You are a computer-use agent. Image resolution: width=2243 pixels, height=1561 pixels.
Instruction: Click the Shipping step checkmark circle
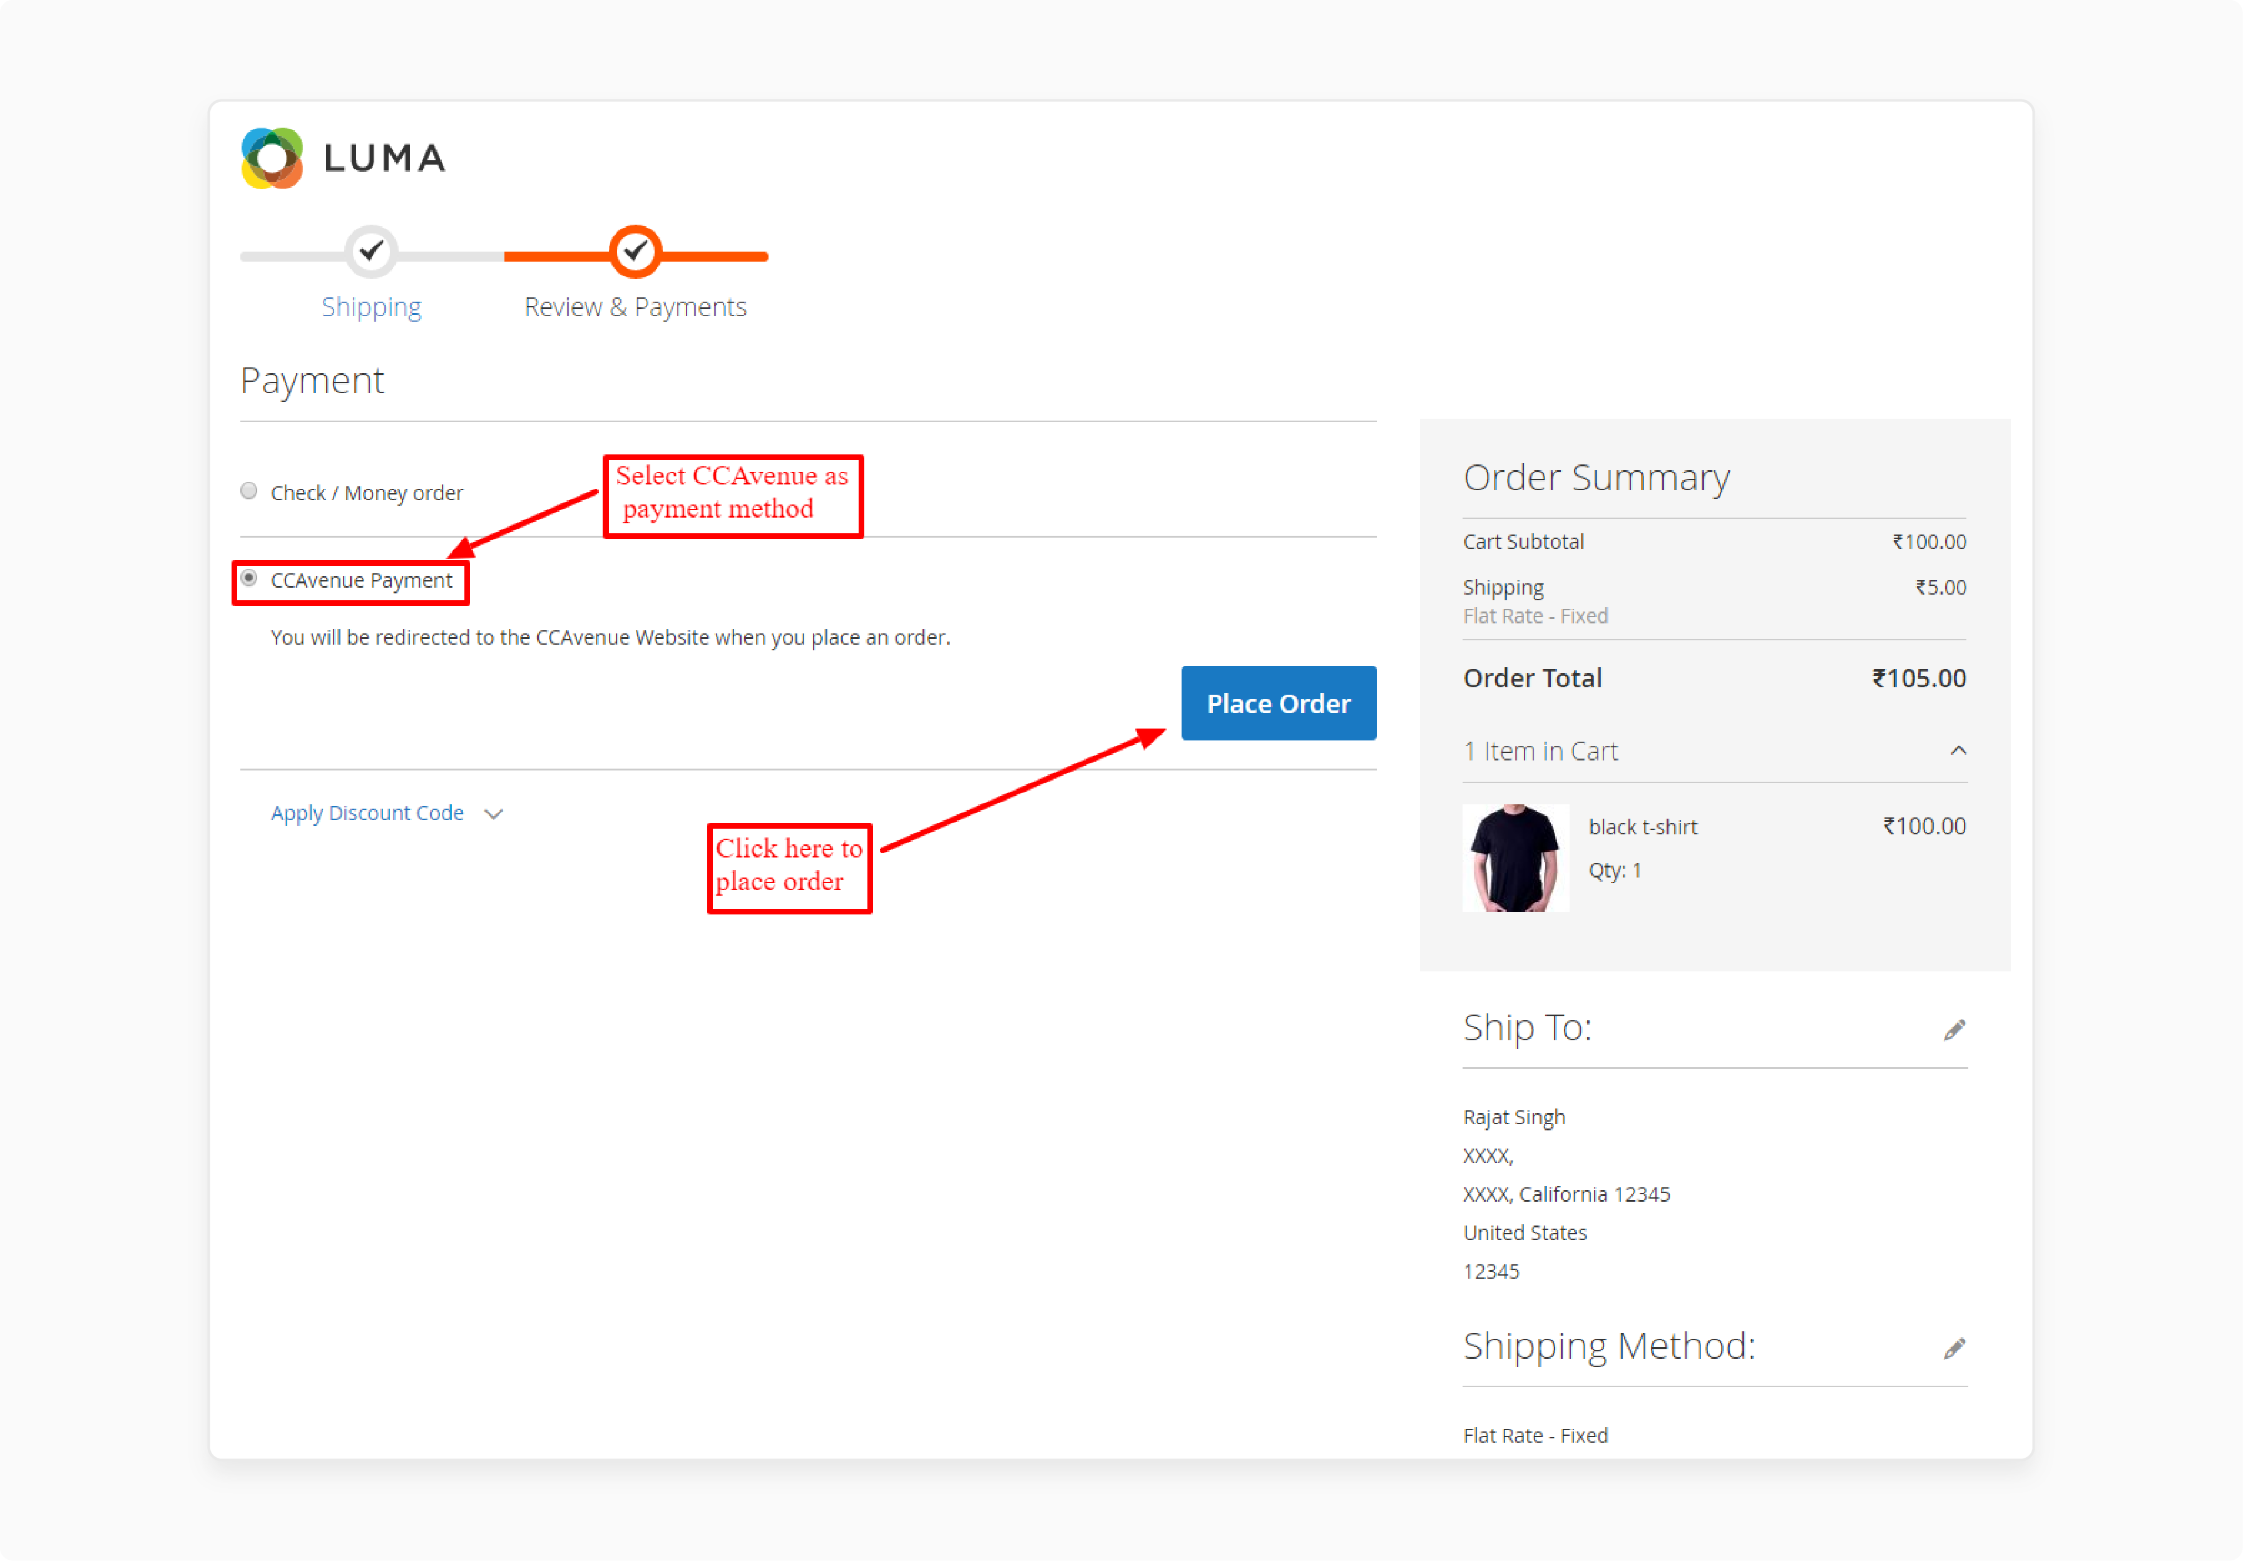[x=371, y=252]
